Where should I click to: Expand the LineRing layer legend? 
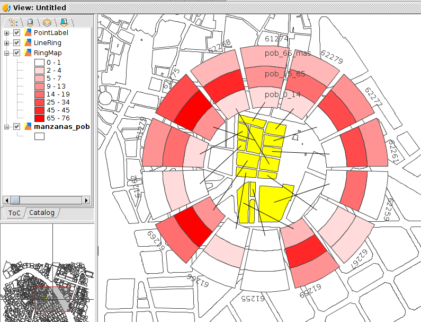click(7, 43)
